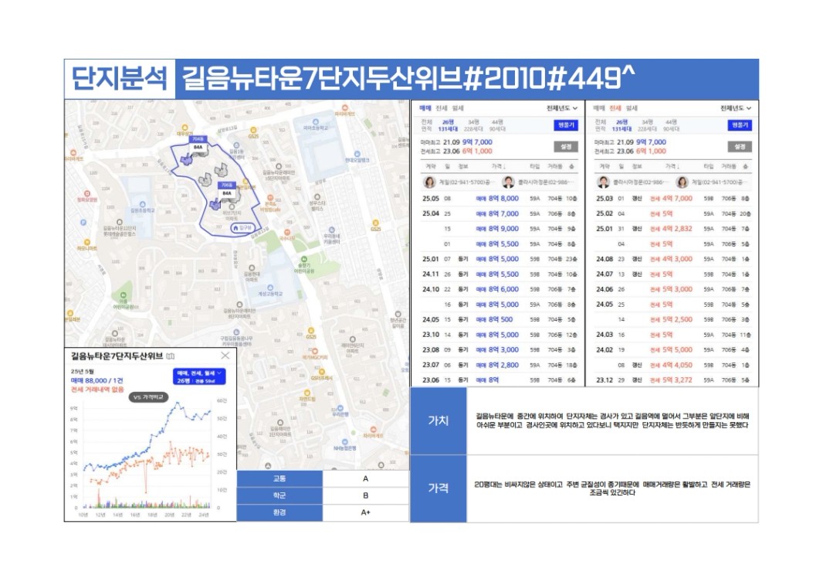The height and width of the screenshot is (582, 823).
Task: Click the 계성고등학교 school marker
Action: (269, 291)
